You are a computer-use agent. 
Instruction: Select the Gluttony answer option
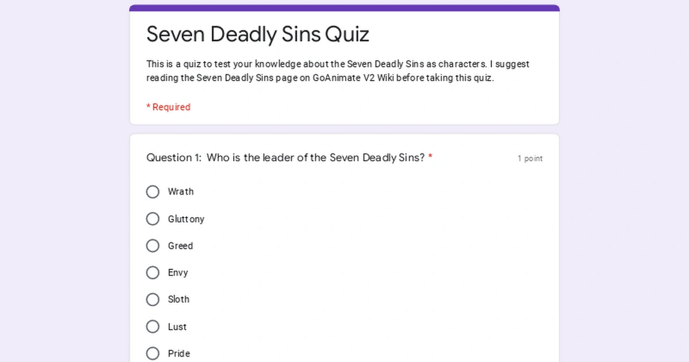point(153,219)
